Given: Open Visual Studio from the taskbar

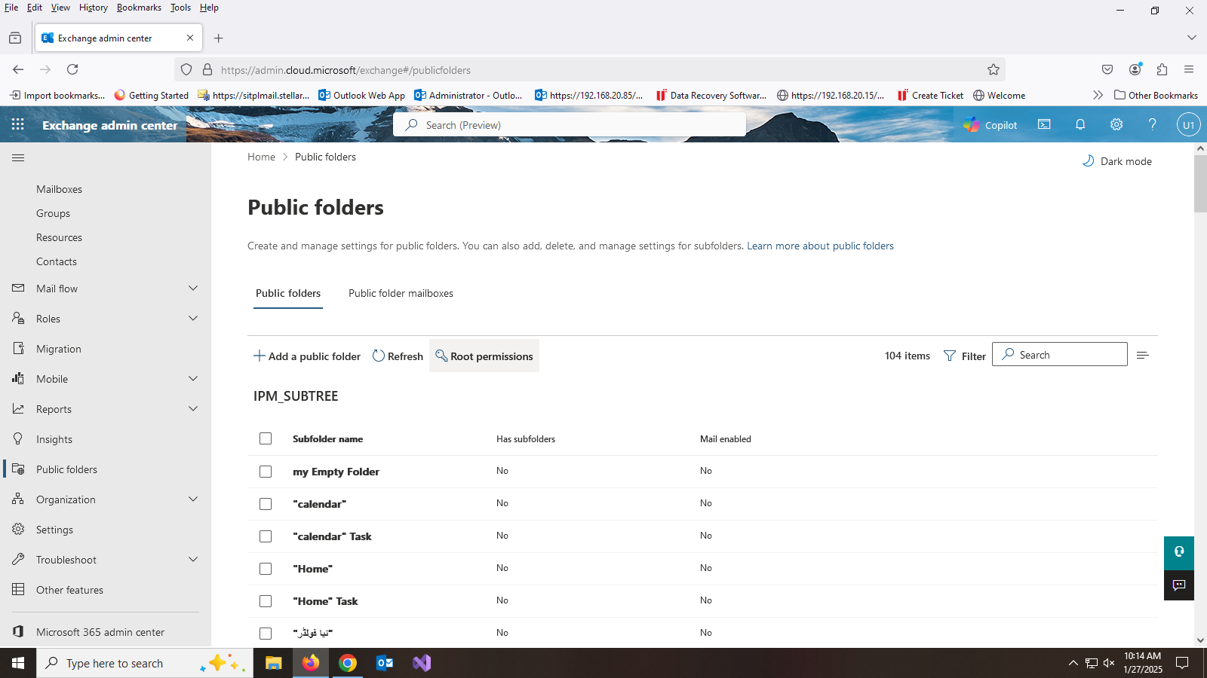Looking at the screenshot, I should (x=422, y=663).
